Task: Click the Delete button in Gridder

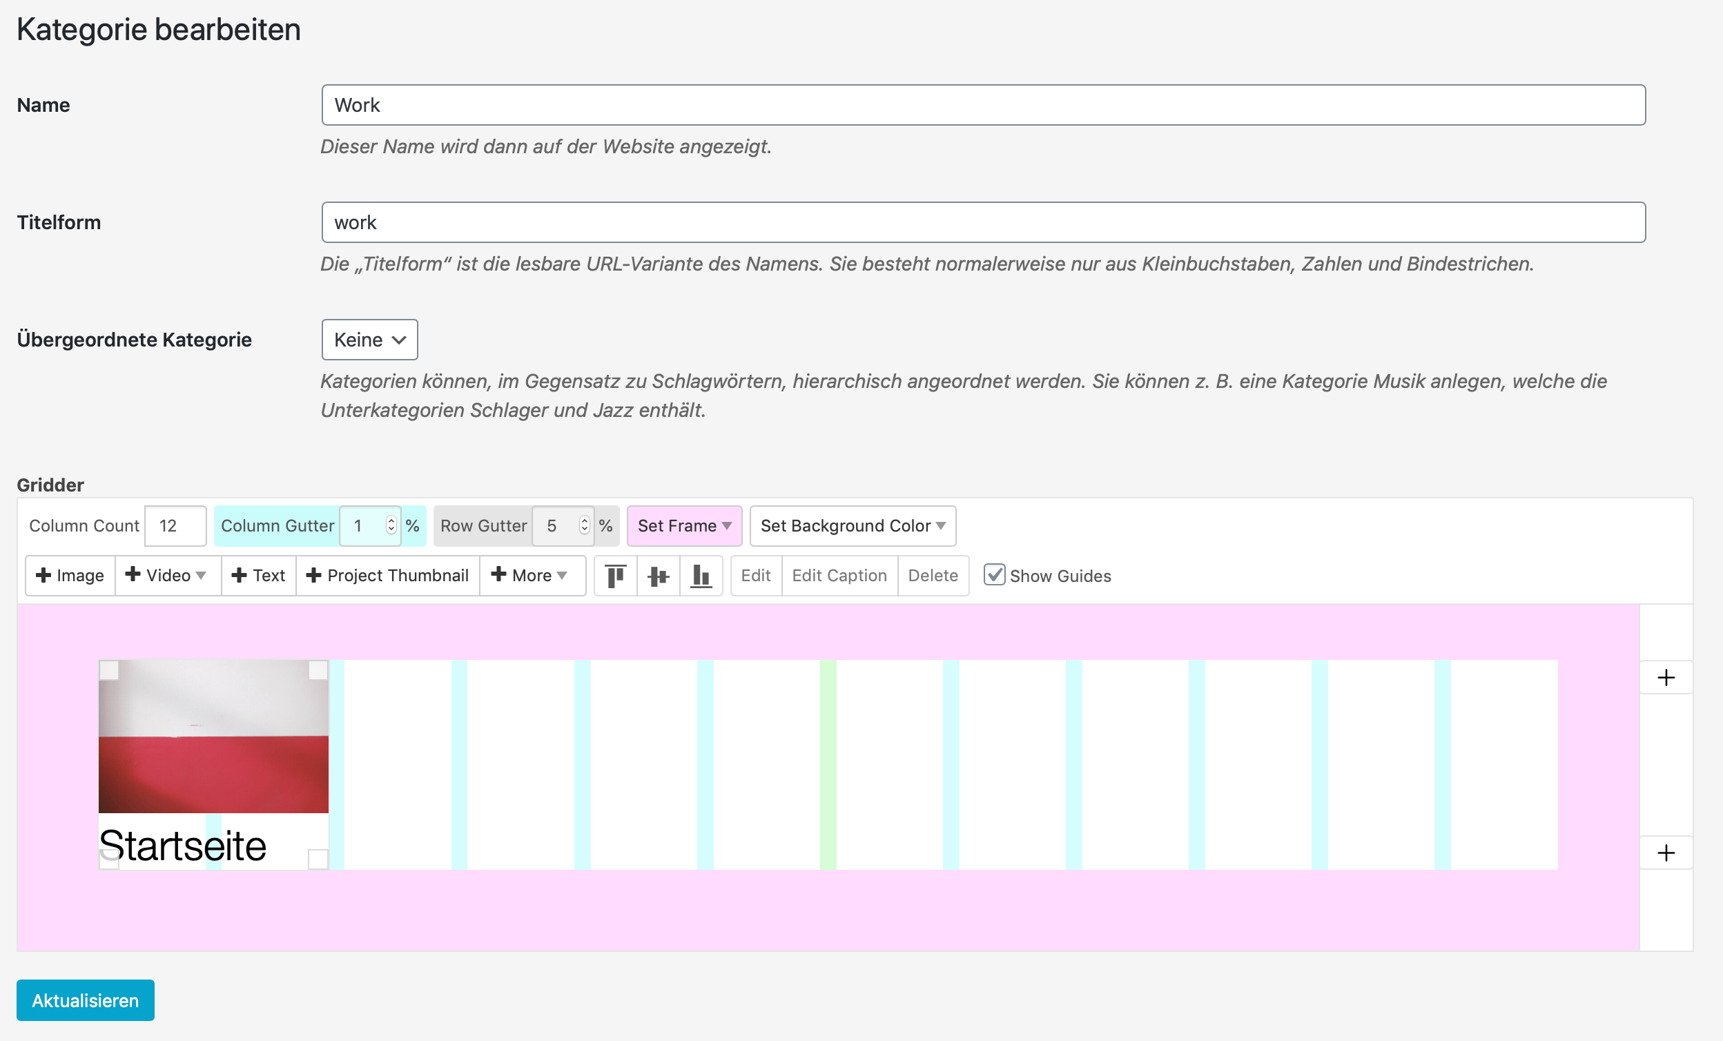Action: (x=932, y=576)
